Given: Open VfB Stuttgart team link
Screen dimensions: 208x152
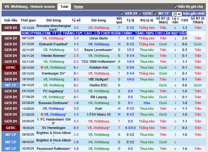Looking at the screenshot, I should (98, 79).
